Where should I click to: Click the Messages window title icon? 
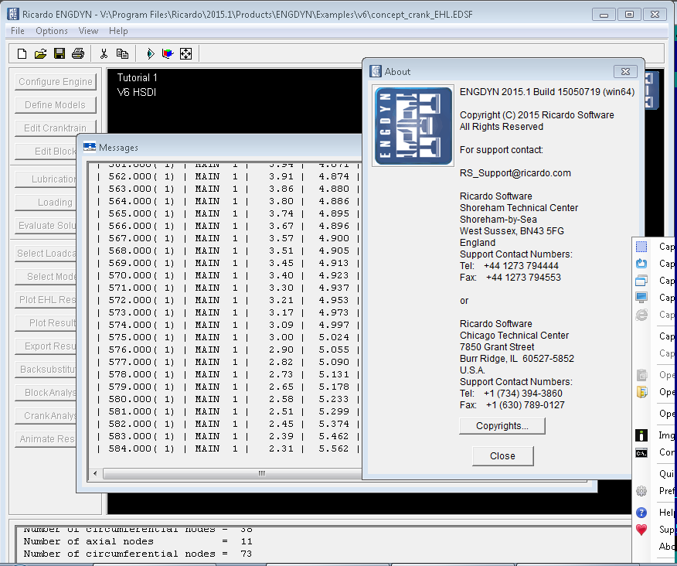pyautogui.click(x=90, y=148)
